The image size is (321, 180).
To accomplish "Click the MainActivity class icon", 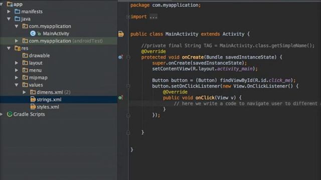I will click(x=33, y=33).
